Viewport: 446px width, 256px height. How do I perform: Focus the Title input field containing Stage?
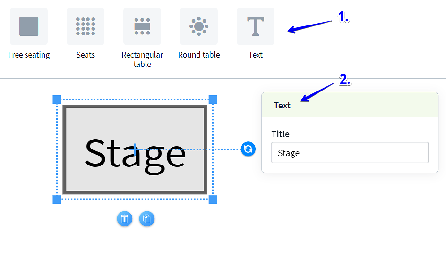pos(350,153)
